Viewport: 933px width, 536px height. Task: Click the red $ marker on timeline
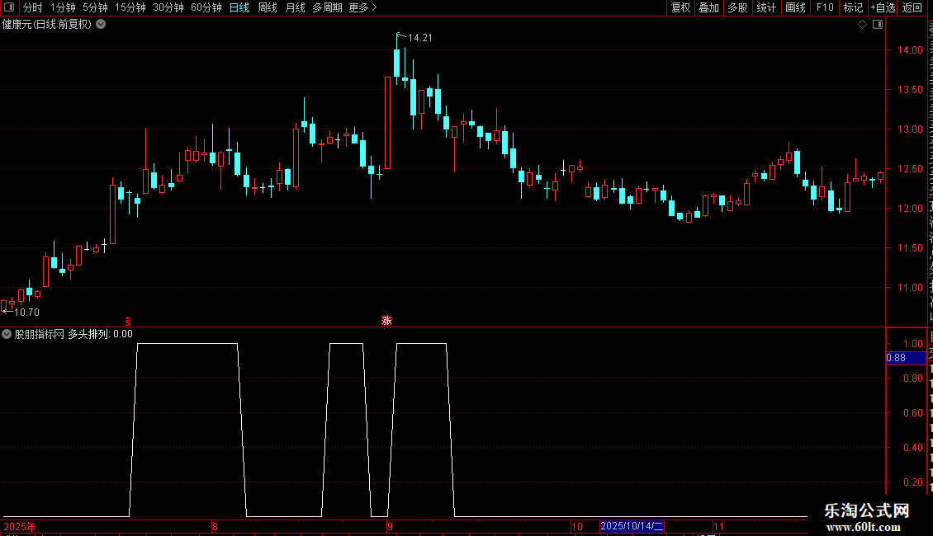128,322
